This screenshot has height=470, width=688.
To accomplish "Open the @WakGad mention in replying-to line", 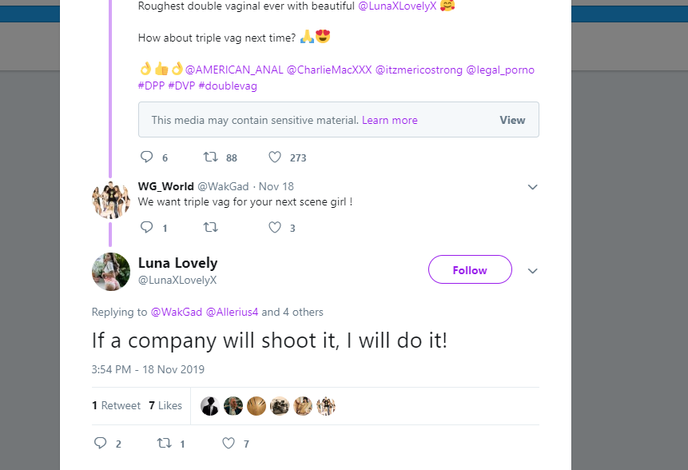I will (x=176, y=312).
